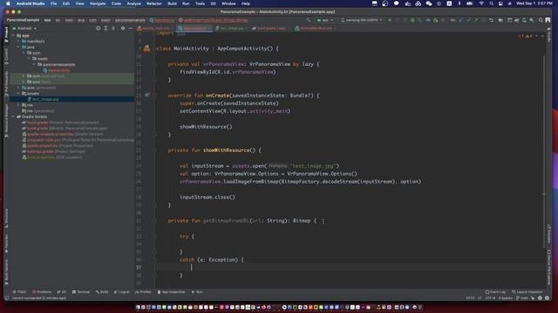The image size is (558, 313).
Task: Open the app run configuration dropdown
Action: 325,20
